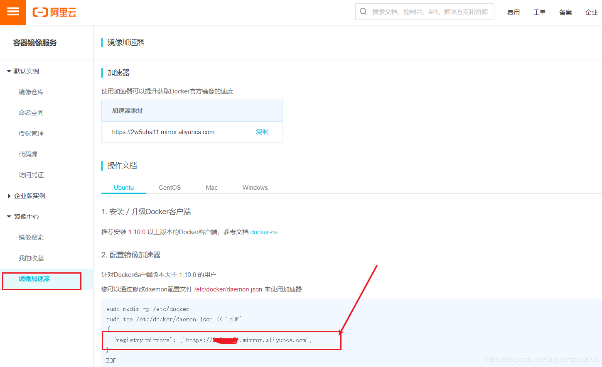Click the accelerator URL text
Viewport: 602px width, 367px height.
163,132
